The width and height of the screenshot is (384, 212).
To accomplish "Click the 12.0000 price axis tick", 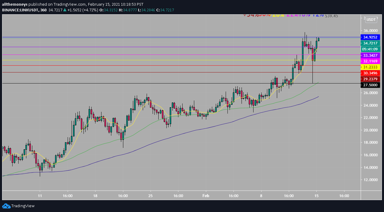I will pyautogui.click(x=370, y=180).
